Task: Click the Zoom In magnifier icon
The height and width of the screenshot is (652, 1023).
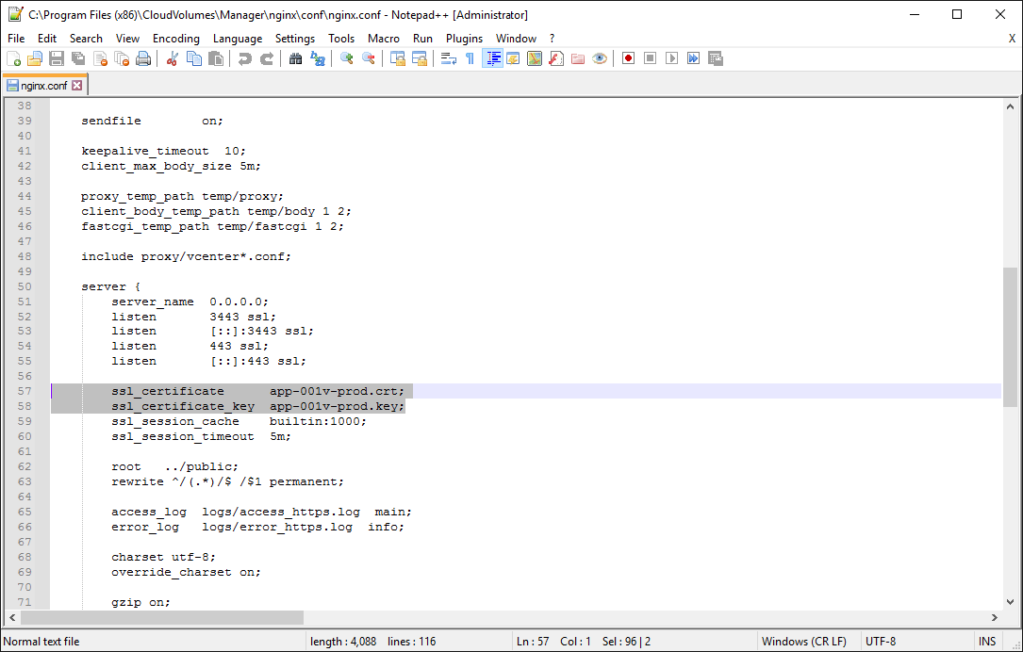Action: [x=347, y=59]
